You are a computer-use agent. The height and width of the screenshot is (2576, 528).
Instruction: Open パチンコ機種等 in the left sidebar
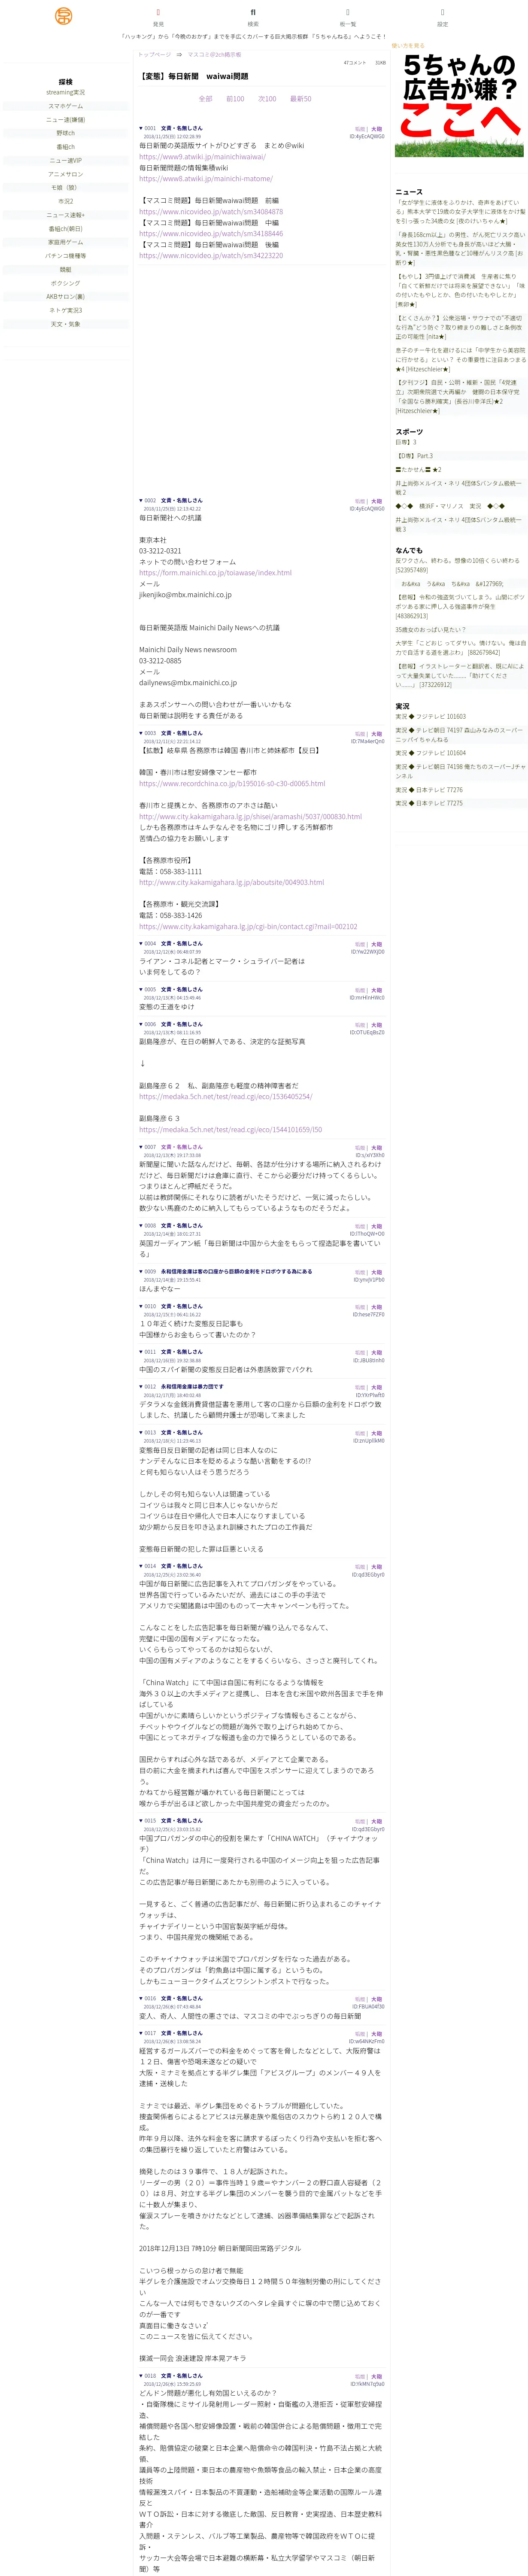tap(66, 256)
